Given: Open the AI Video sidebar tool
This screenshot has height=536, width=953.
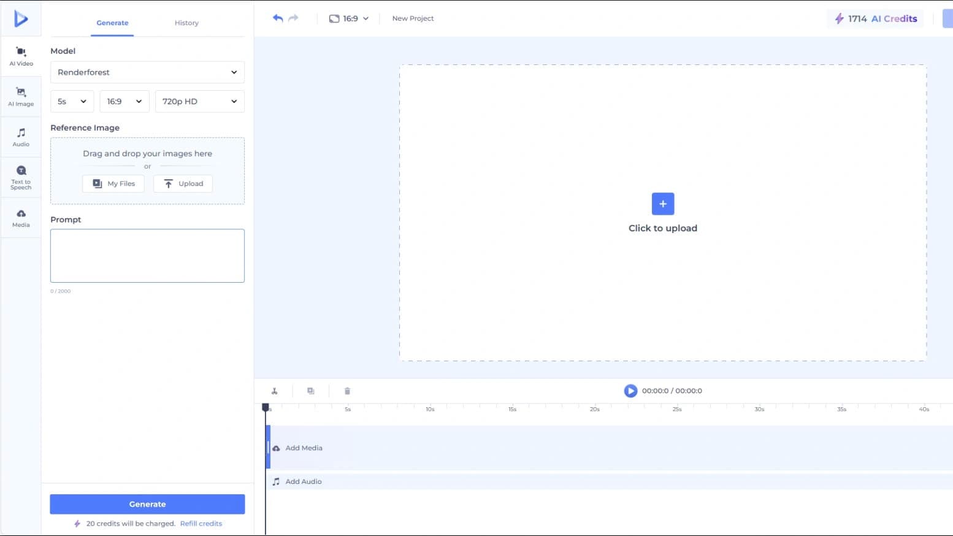Looking at the screenshot, I should click(x=21, y=56).
